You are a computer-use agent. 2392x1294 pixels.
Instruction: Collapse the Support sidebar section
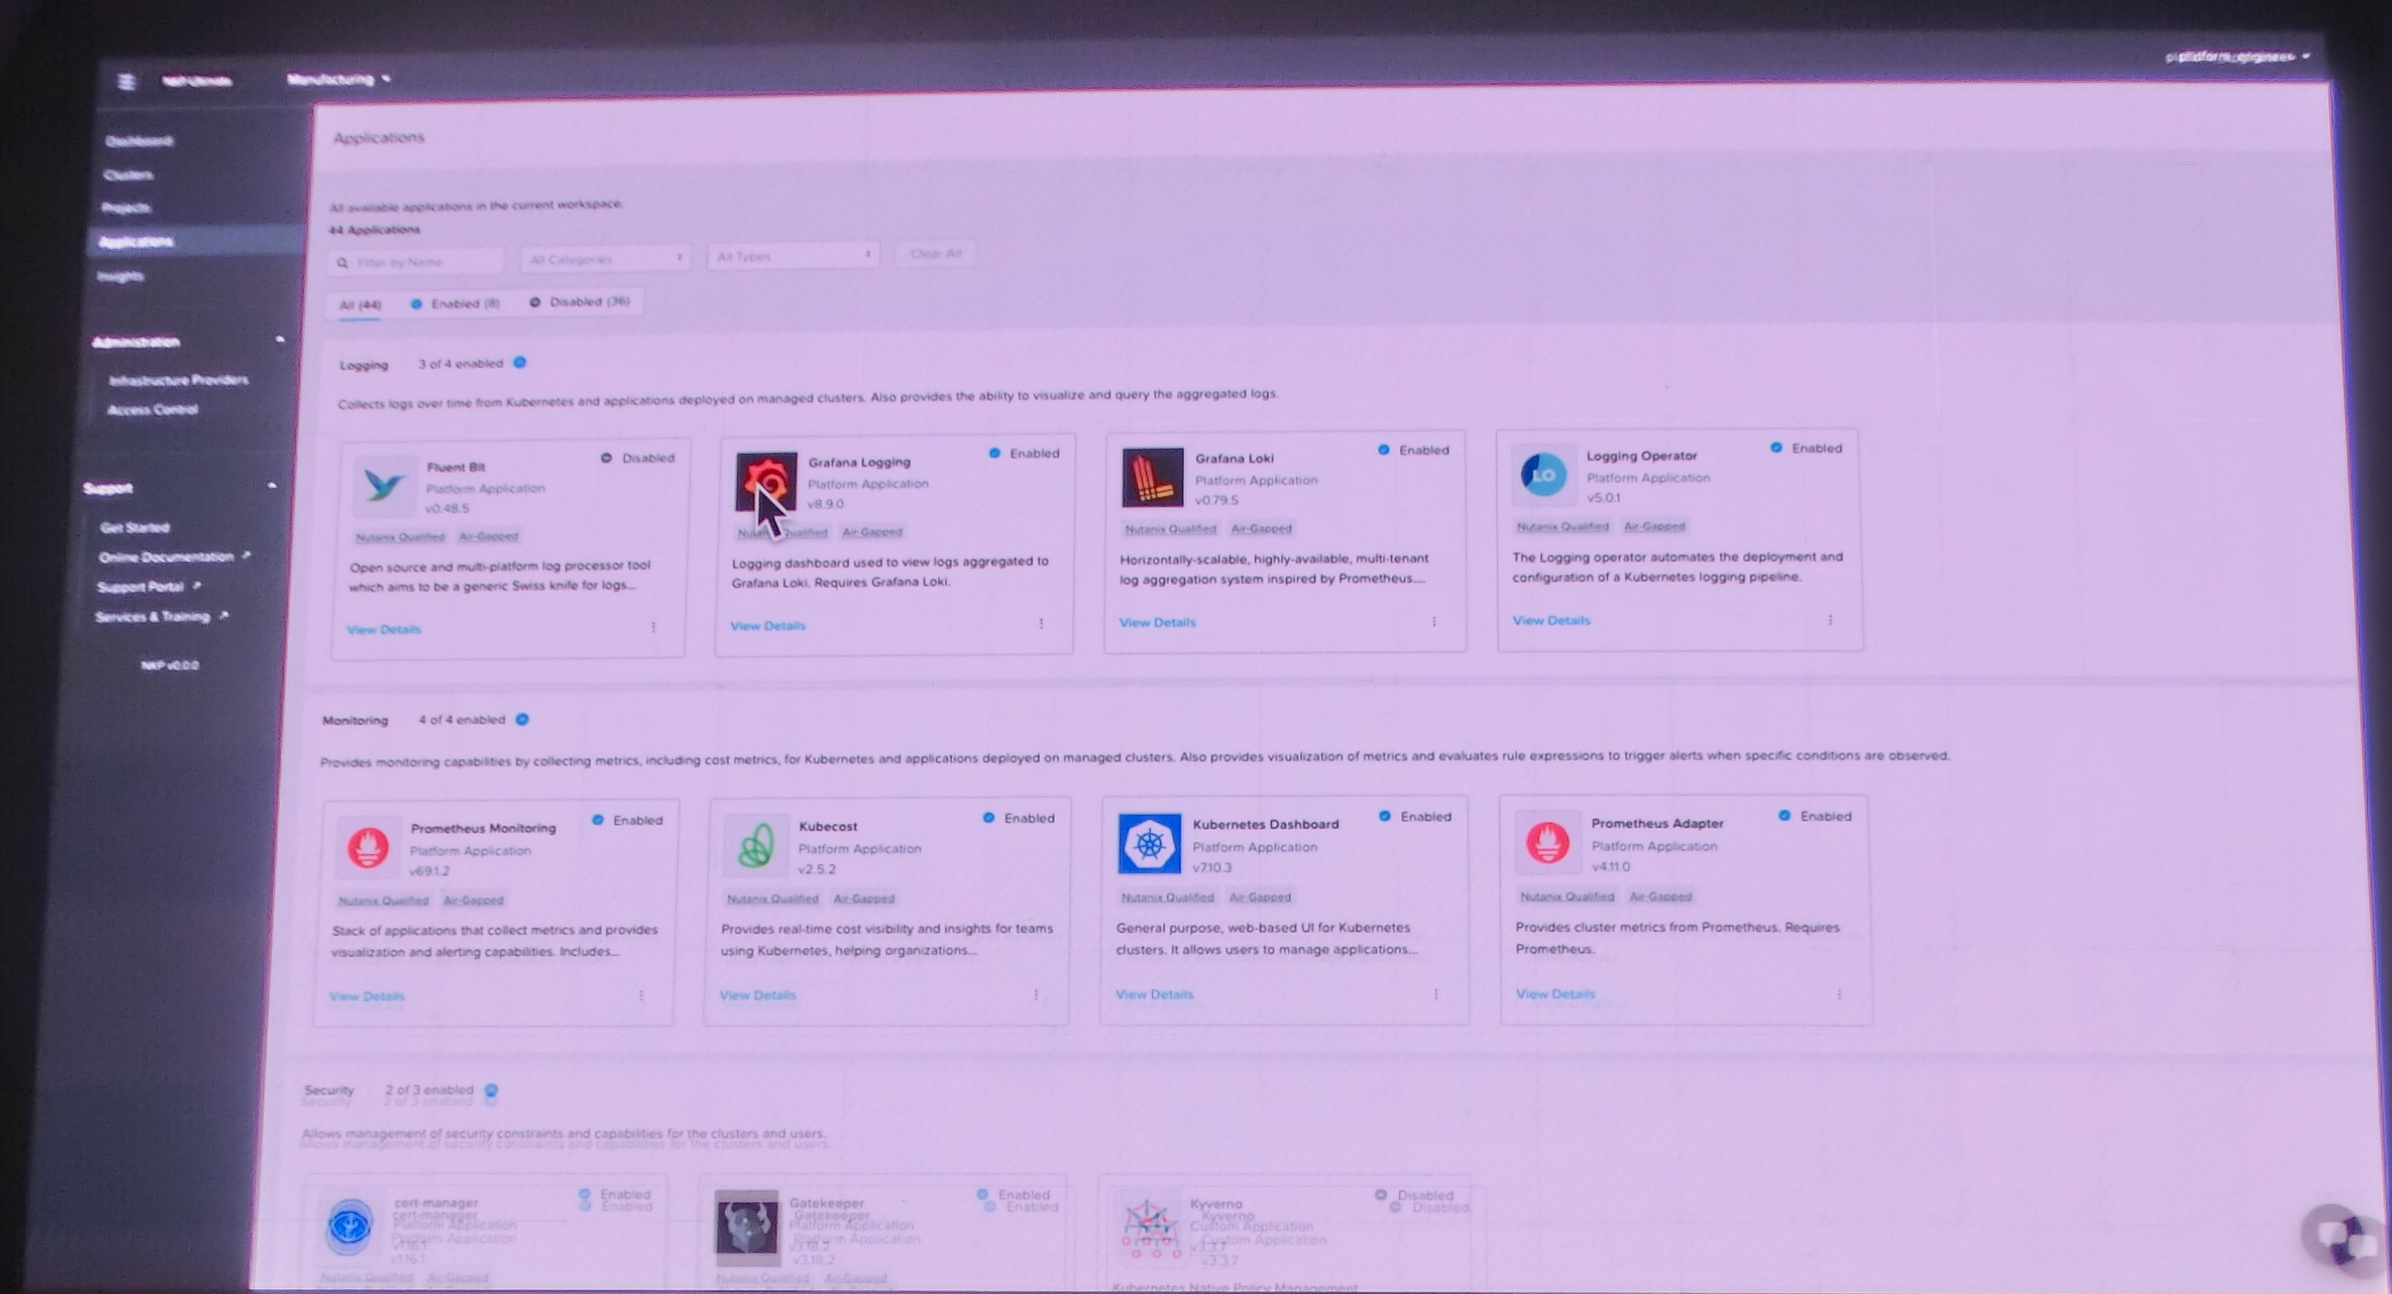click(272, 485)
